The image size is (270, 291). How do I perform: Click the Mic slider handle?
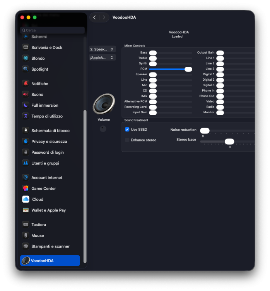[153, 86]
